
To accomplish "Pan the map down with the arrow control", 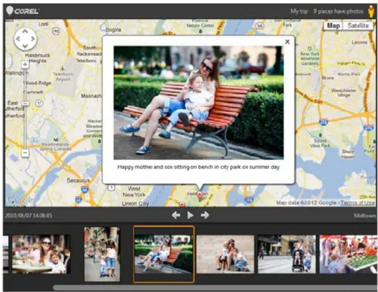I will pos(25,46).
